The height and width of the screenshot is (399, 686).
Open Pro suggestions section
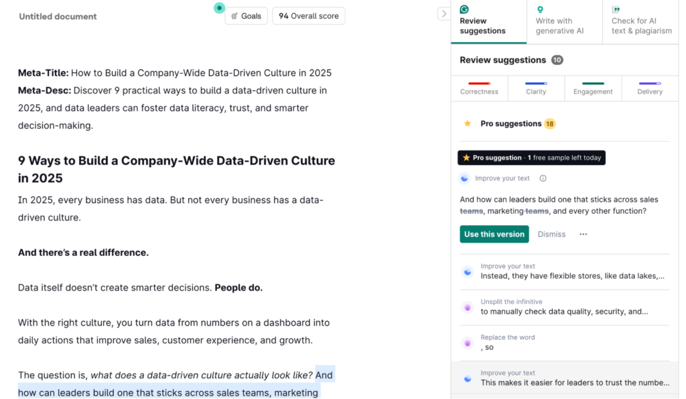tap(564, 124)
